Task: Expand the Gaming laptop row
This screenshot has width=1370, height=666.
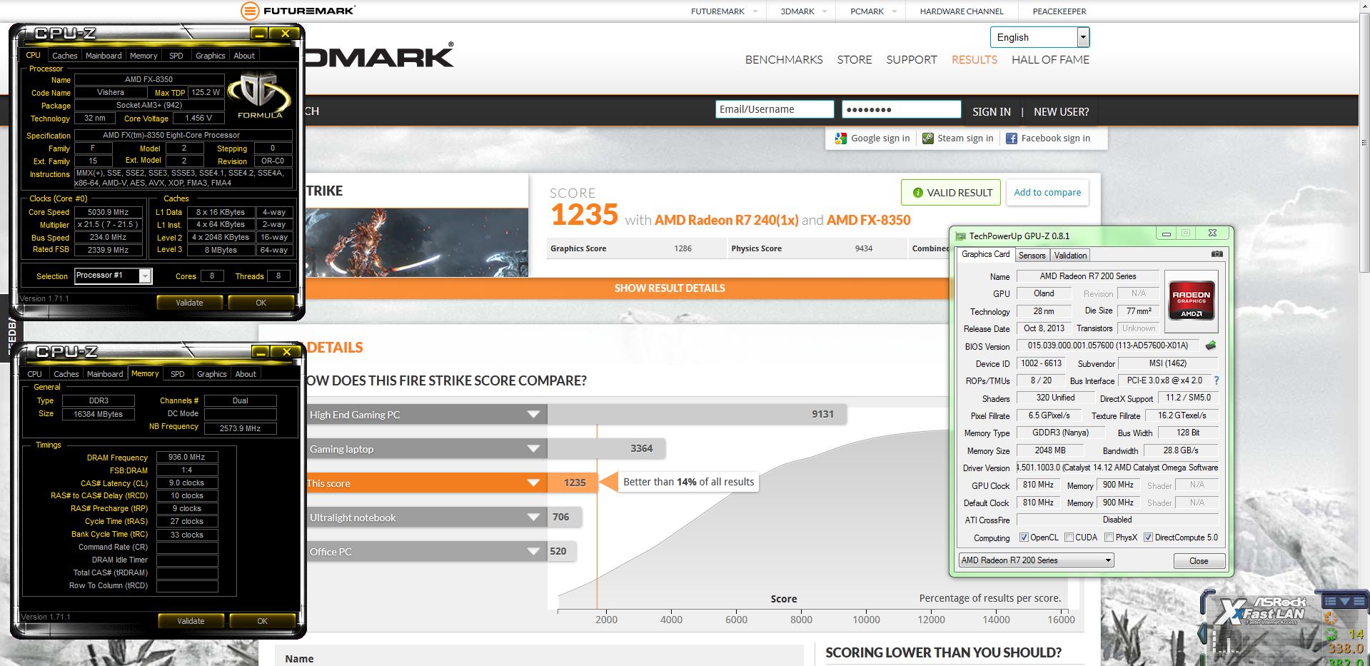Action: click(533, 449)
